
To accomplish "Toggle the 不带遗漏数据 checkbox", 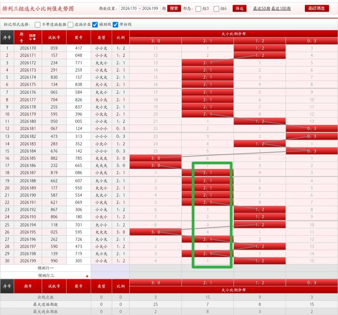I will coord(38,25).
